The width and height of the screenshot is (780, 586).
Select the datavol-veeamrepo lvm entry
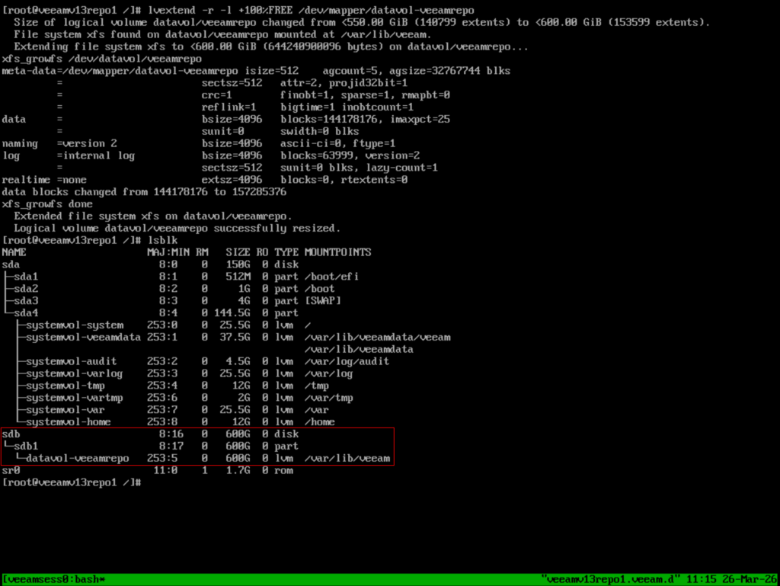(77, 459)
